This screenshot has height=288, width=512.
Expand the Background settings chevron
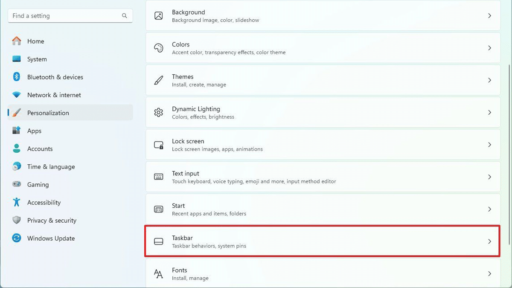[489, 16]
